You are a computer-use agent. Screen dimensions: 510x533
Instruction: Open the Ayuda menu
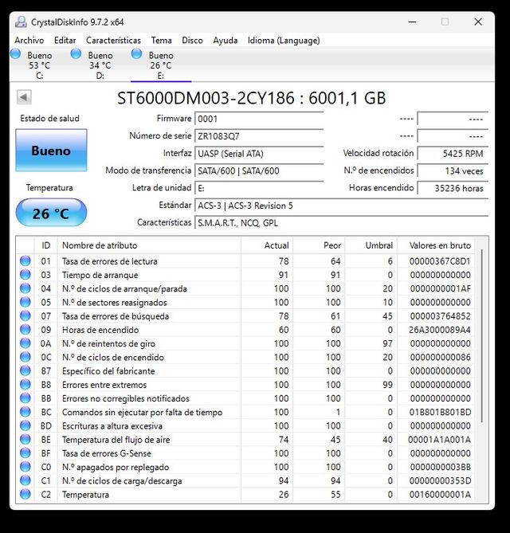coord(225,41)
